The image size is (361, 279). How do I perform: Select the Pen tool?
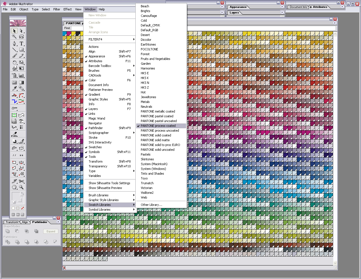pyautogui.click(x=14, y=44)
